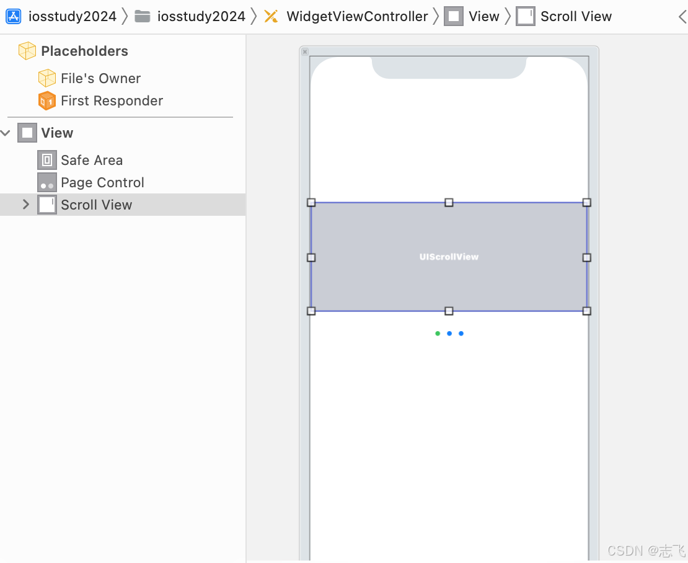Click the Safe Area icon in outline
688x563 pixels.
47,160
